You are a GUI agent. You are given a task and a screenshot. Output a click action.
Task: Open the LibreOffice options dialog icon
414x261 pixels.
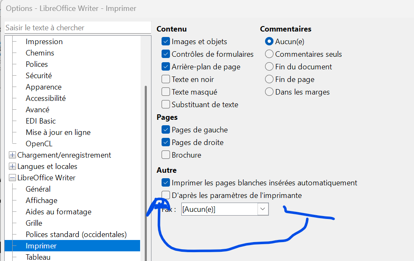click(2, 8)
